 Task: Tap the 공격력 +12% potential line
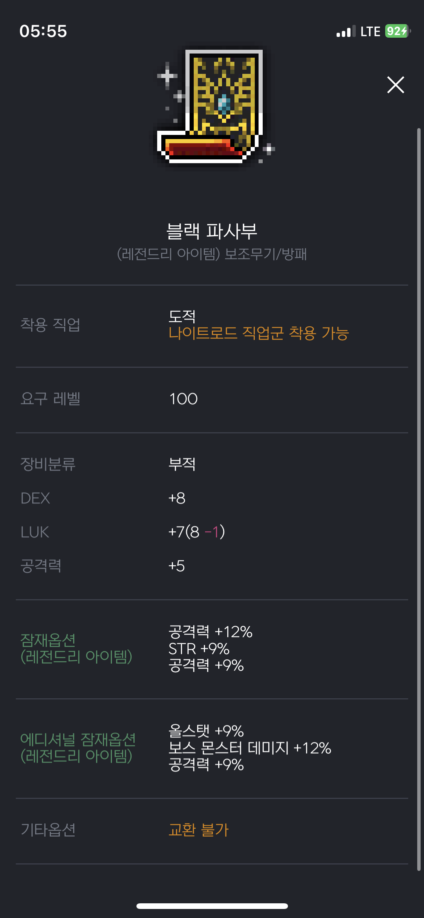point(210,632)
